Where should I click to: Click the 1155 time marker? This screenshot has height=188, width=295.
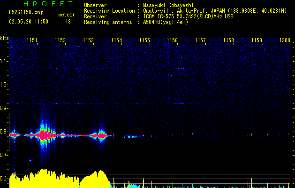pyautogui.click(x=144, y=40)
